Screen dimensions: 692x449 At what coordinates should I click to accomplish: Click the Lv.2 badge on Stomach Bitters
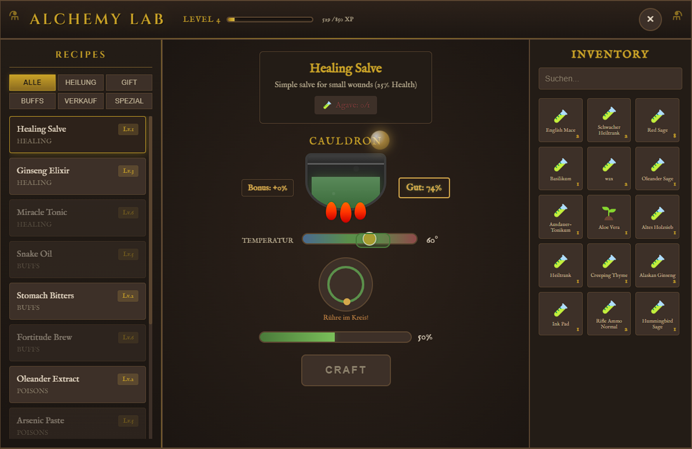[128, 296]
